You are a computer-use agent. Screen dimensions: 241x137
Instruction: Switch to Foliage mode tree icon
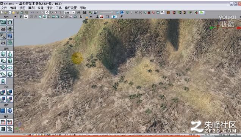pos(10,43)
